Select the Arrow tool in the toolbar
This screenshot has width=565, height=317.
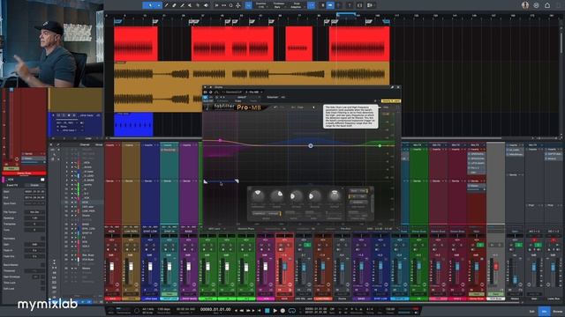pos(149,5)
